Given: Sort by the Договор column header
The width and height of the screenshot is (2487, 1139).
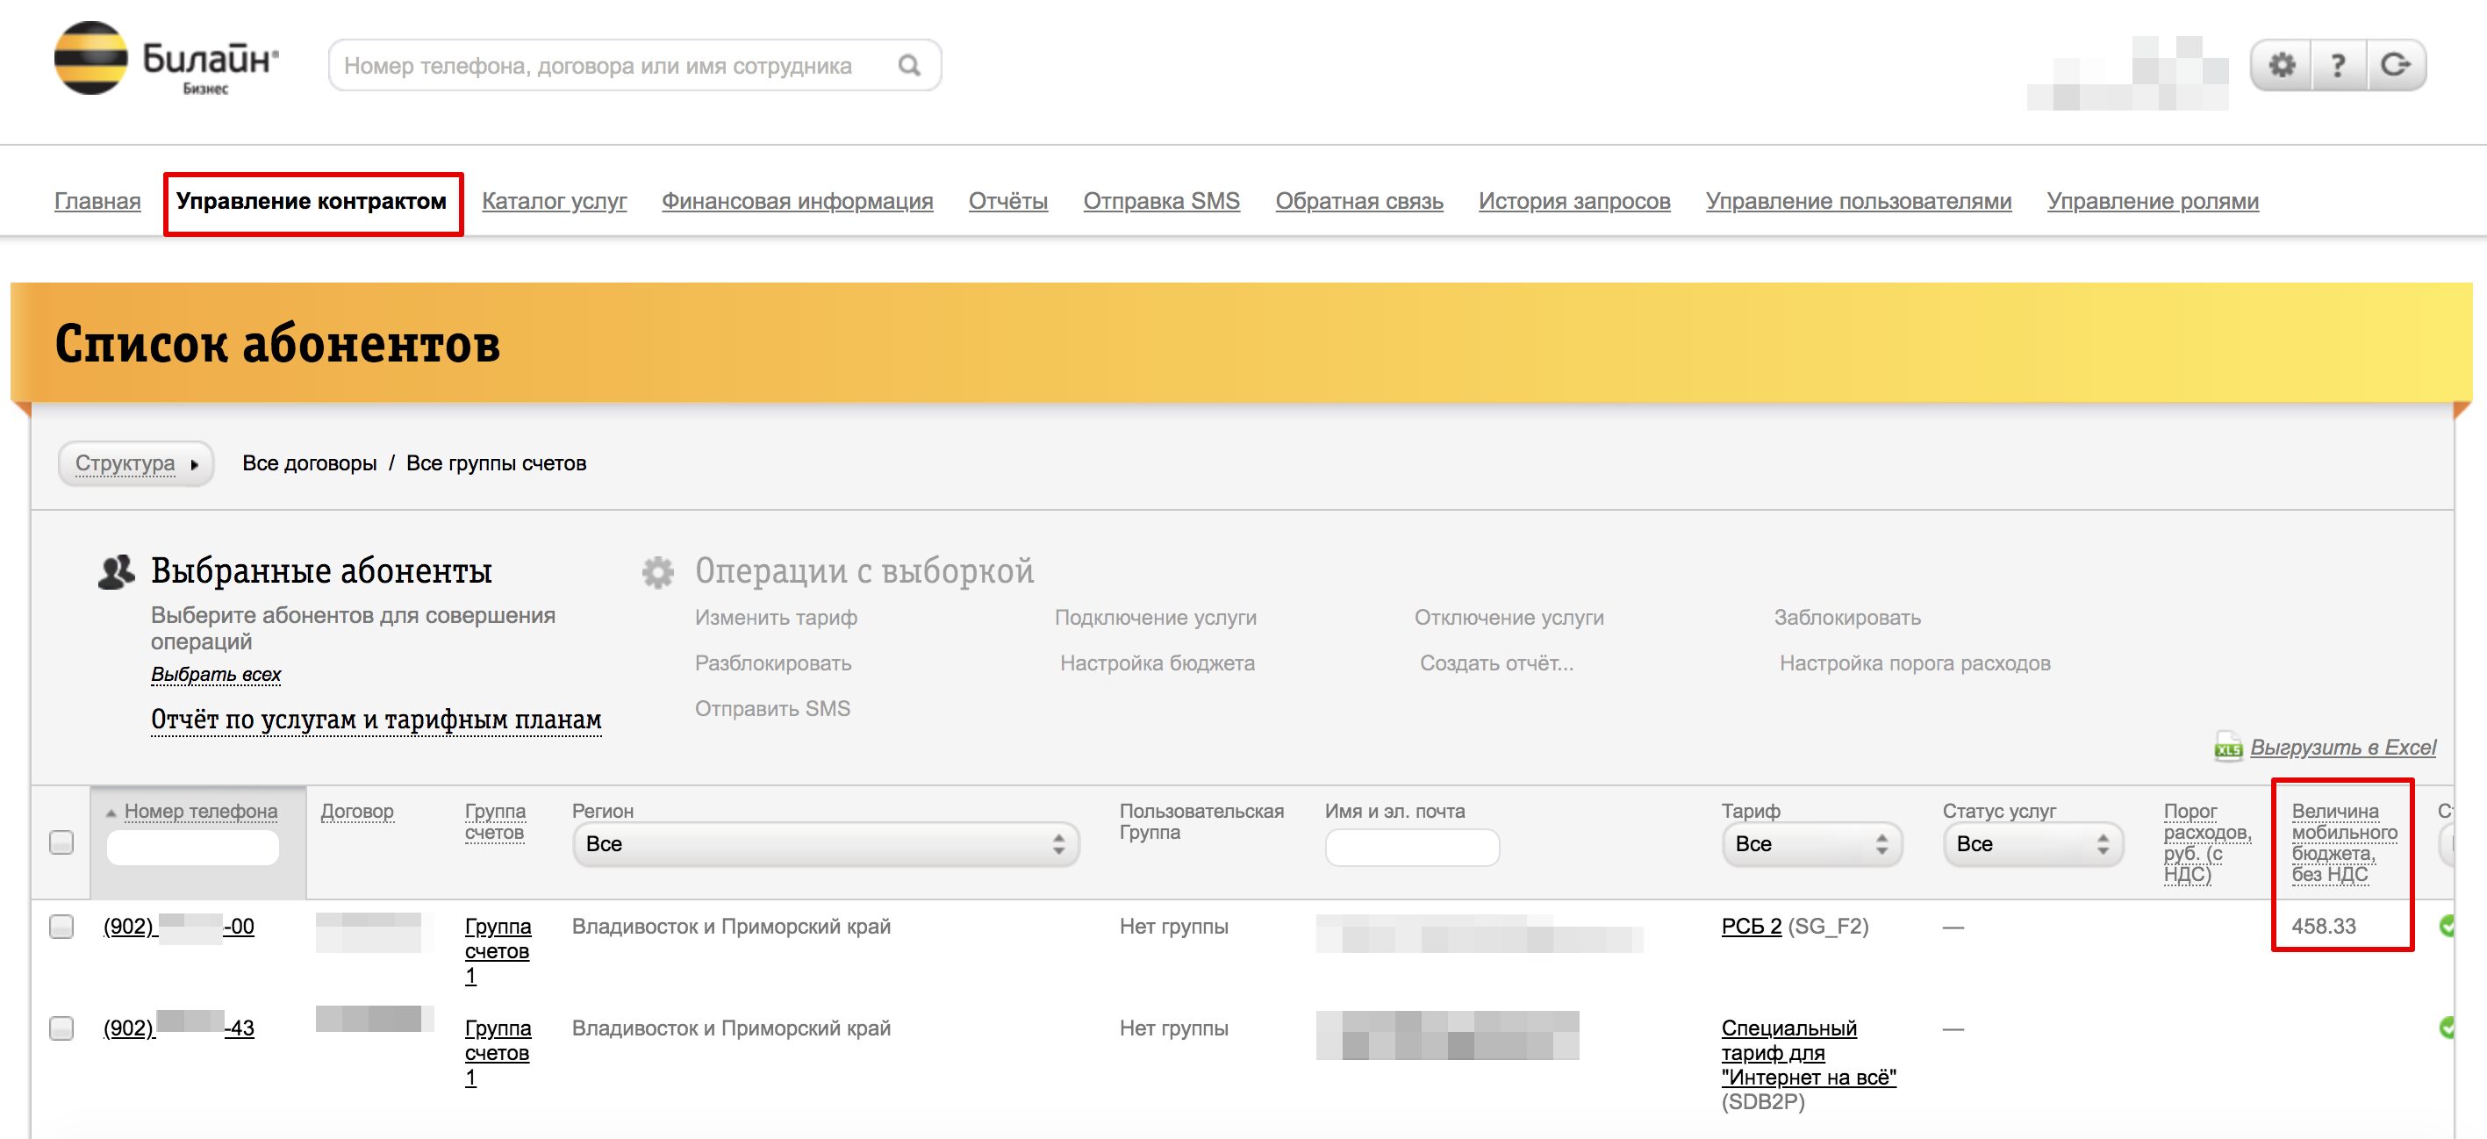Looking at the screenshot, I should tap(357, 811).
